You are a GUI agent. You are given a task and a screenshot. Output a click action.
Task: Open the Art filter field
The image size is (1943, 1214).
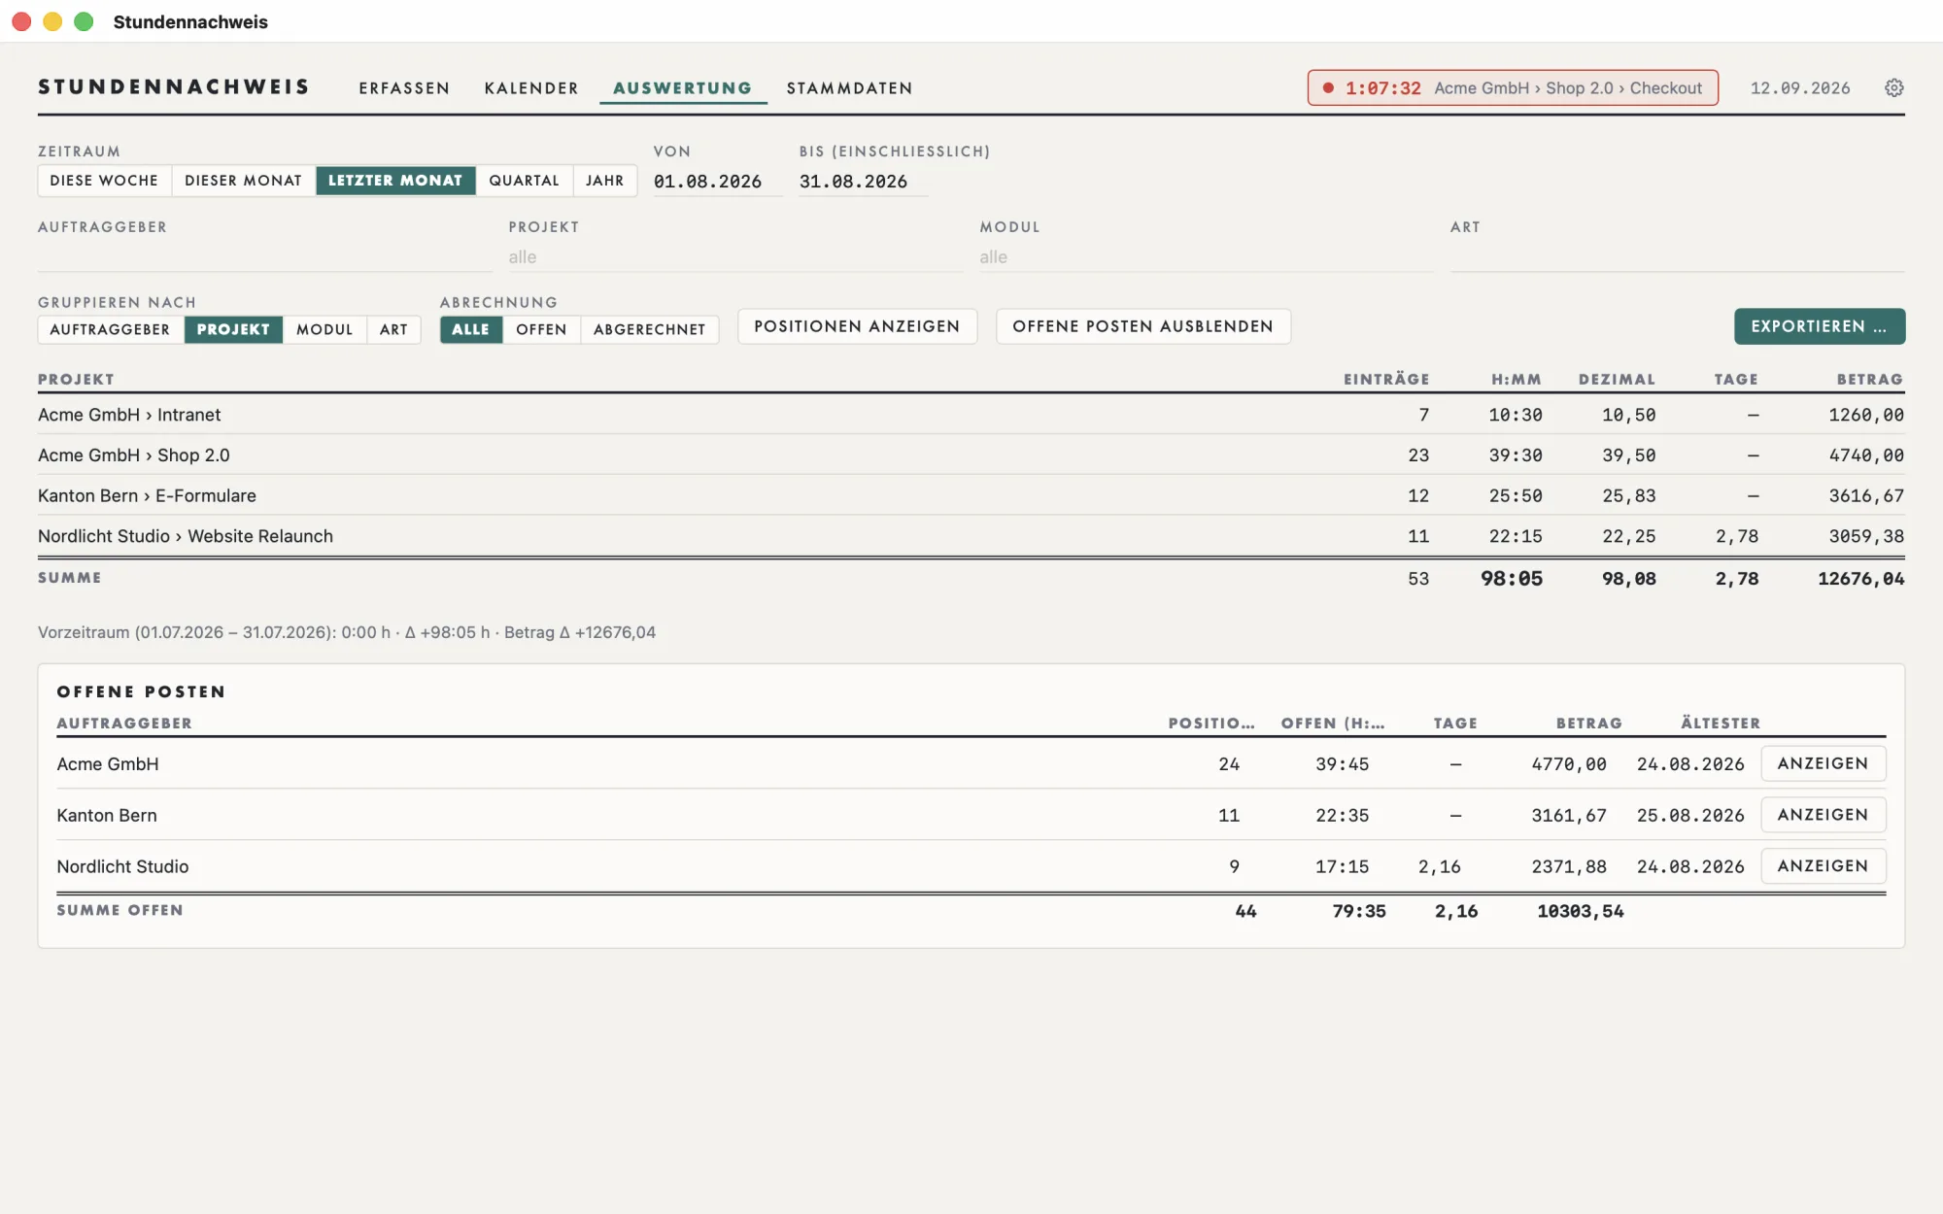click(x=1677, y=256)
